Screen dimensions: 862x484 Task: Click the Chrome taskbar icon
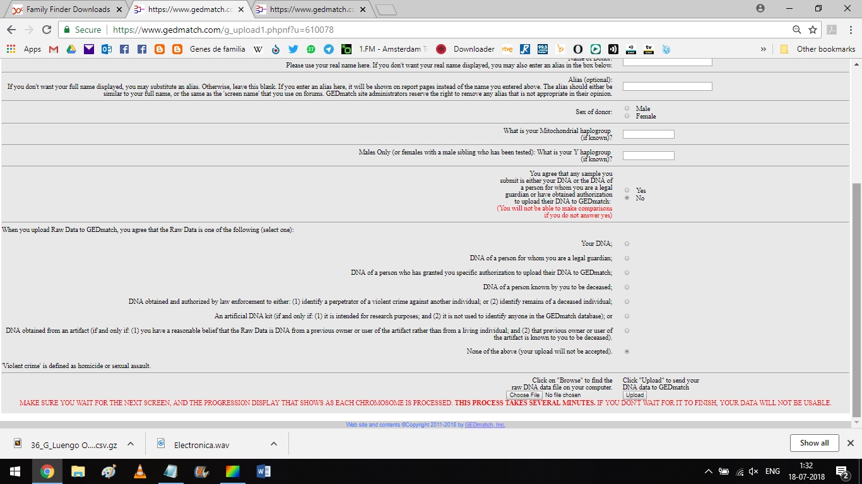(47, 471)
